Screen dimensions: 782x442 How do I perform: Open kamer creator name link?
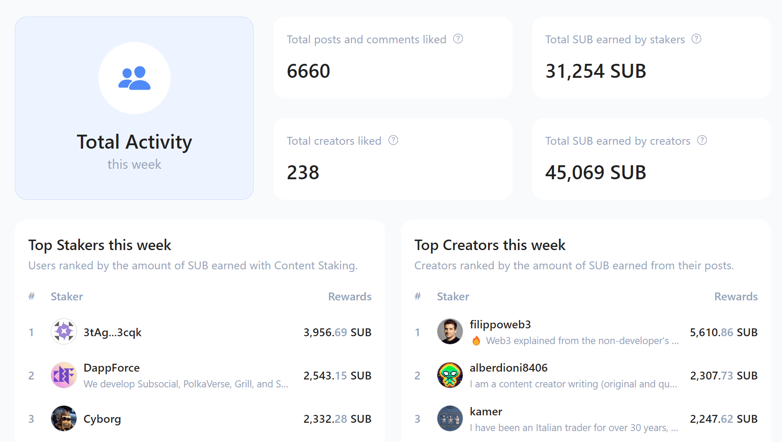(486, 411)
